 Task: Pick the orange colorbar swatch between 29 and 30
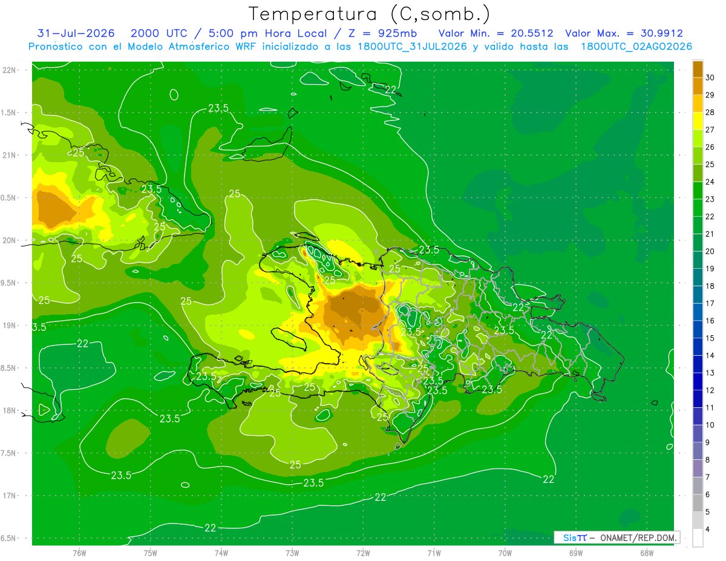point(698,86)
